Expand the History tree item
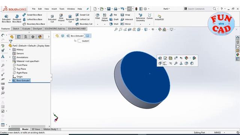 (x=10, y=49)
